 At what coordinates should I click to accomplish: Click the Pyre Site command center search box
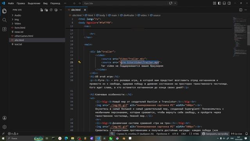pyautogui.click(x=125, y=3)
